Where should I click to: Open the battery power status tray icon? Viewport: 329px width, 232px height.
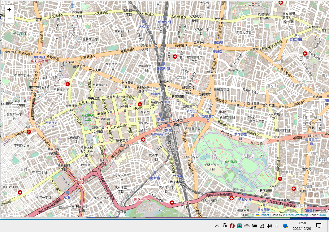coord(254,226)
